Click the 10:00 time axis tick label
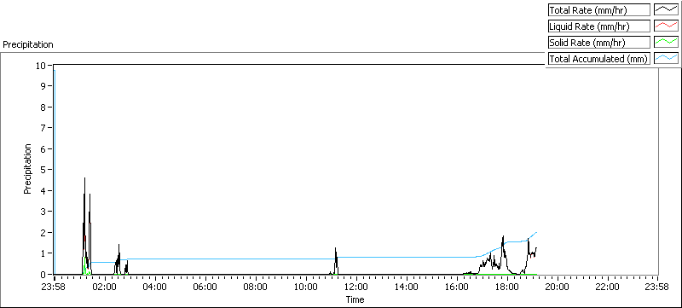The width and height of the screenshot is (682, 308). click(x=306, y=287)
